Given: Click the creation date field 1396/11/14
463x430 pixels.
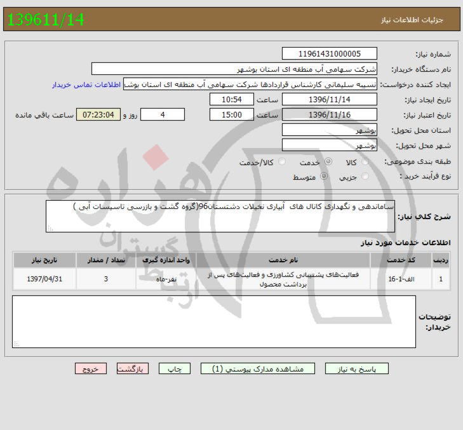Looking at the screenshot, I should (329, 100).
